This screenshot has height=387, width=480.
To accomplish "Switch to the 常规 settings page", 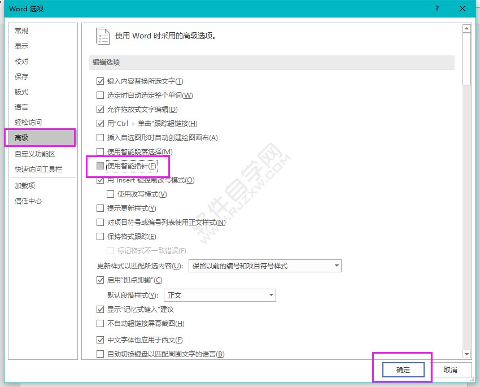I will point(21,31).
